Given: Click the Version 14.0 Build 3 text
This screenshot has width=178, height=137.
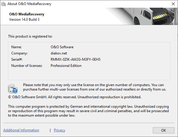Looking at the screenshot, I should [25, 20].
